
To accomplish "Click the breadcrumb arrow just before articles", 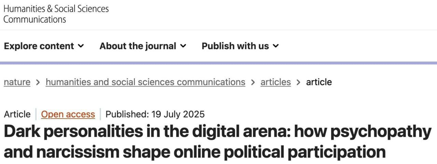I will point(253,82).
